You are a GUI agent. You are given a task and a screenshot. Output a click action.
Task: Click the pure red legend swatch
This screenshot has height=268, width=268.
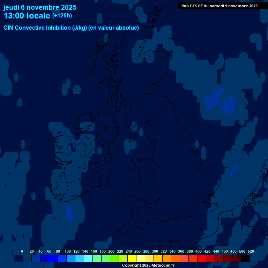pyautogui.click(x=202, y=259)
